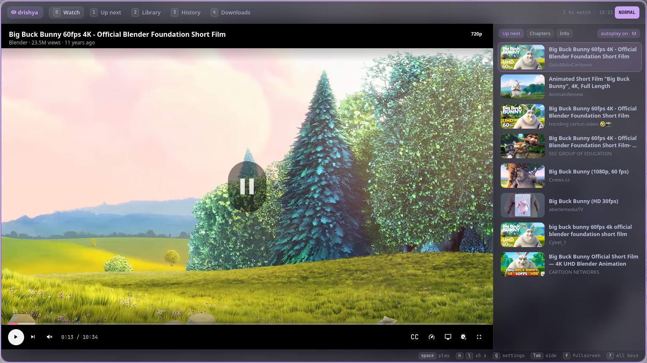Open the playback speed gauge icon

(x=432, y=337)
